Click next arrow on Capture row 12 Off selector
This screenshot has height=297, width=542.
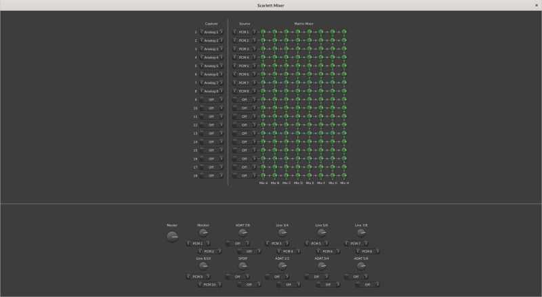point(222,125)
